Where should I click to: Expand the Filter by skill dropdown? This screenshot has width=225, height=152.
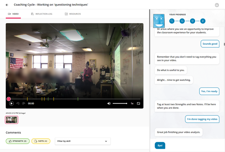pos(83,141)
